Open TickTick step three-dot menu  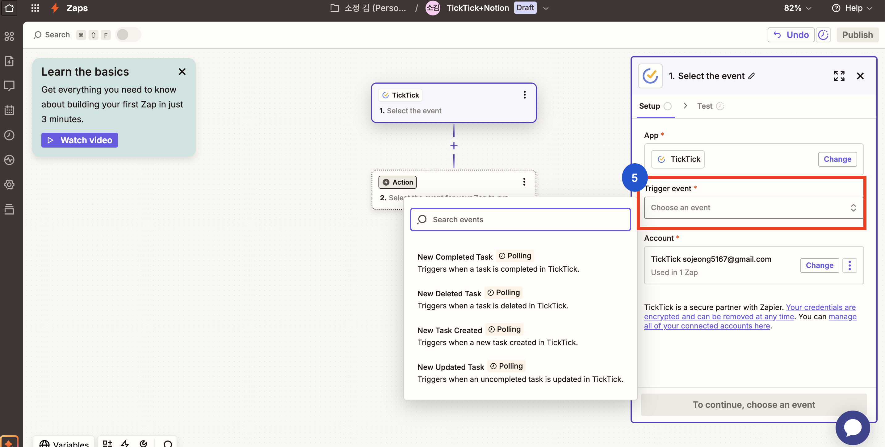[x=525, y=95]
